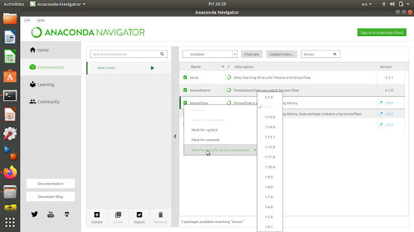Click the tensorboard package type circle icon

click(x=228, y=90)
